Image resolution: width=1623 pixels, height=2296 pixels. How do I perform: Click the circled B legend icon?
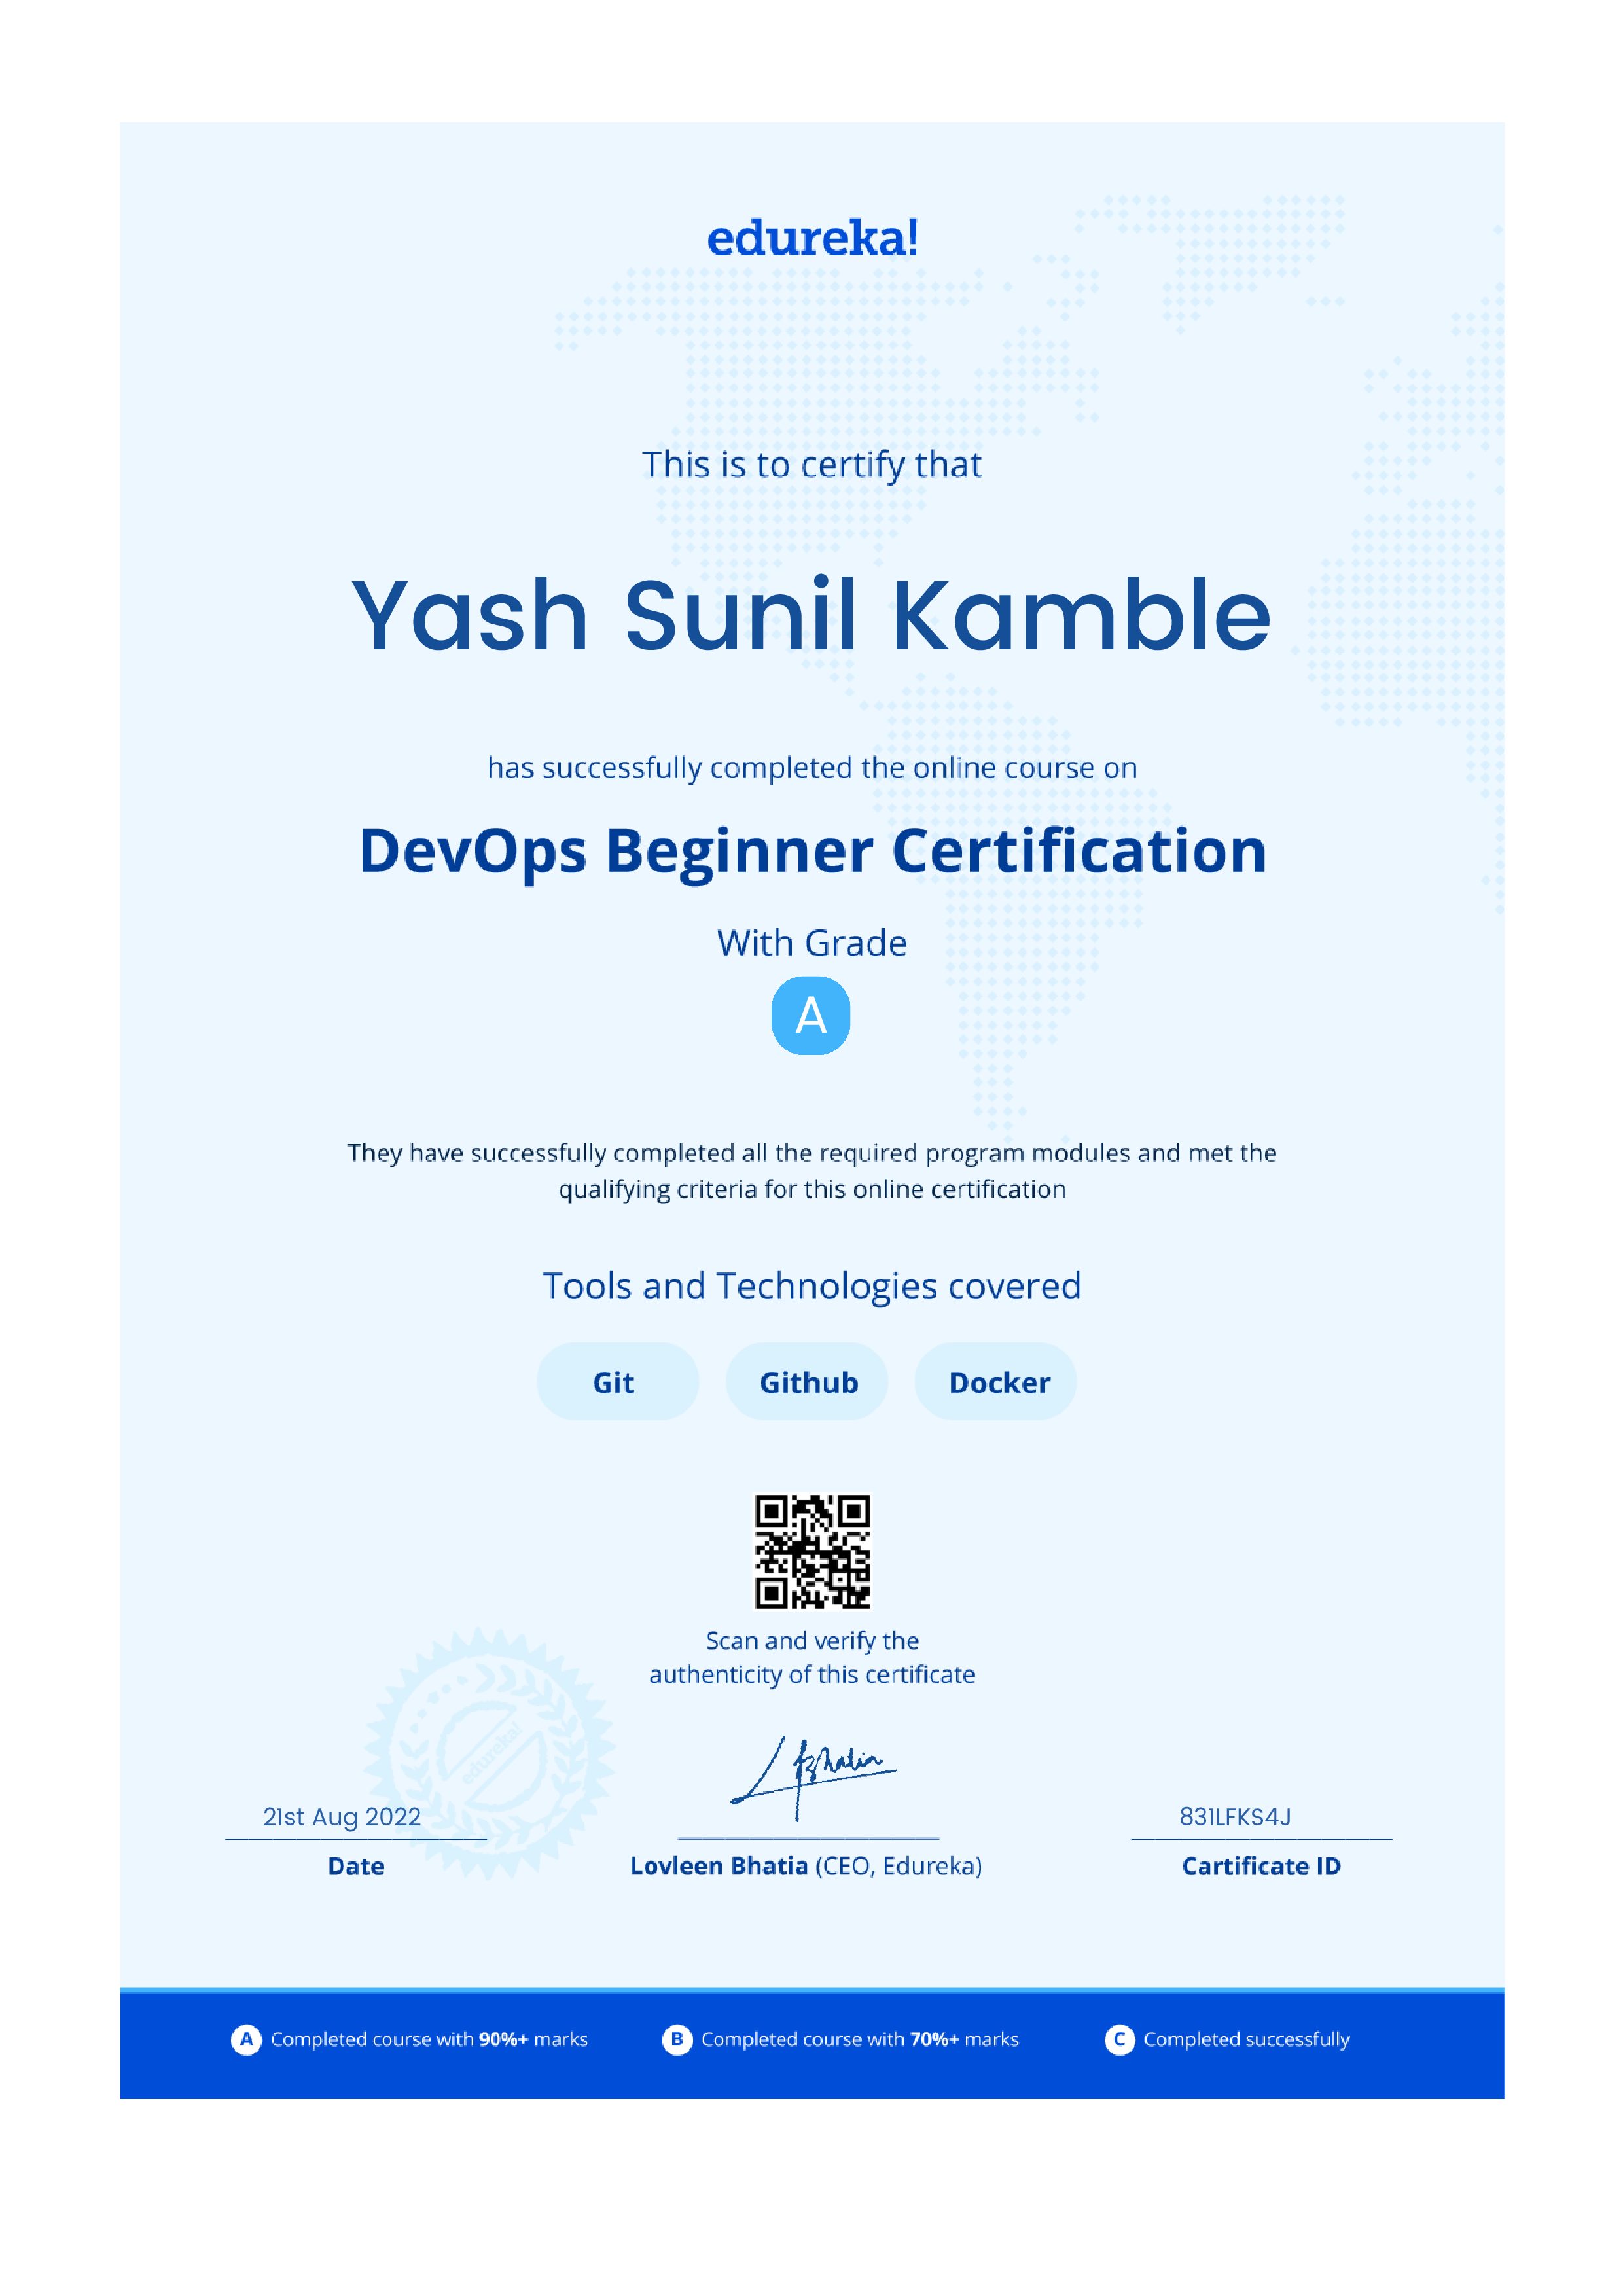pyautogui.click(x=677, y=2039)
